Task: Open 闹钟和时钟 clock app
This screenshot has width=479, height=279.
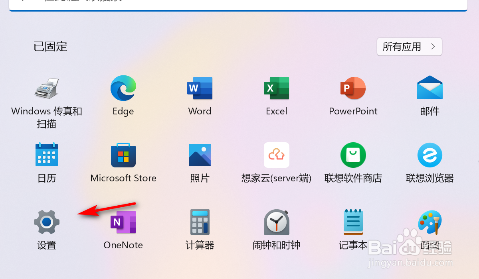Action: coord(276,222)
